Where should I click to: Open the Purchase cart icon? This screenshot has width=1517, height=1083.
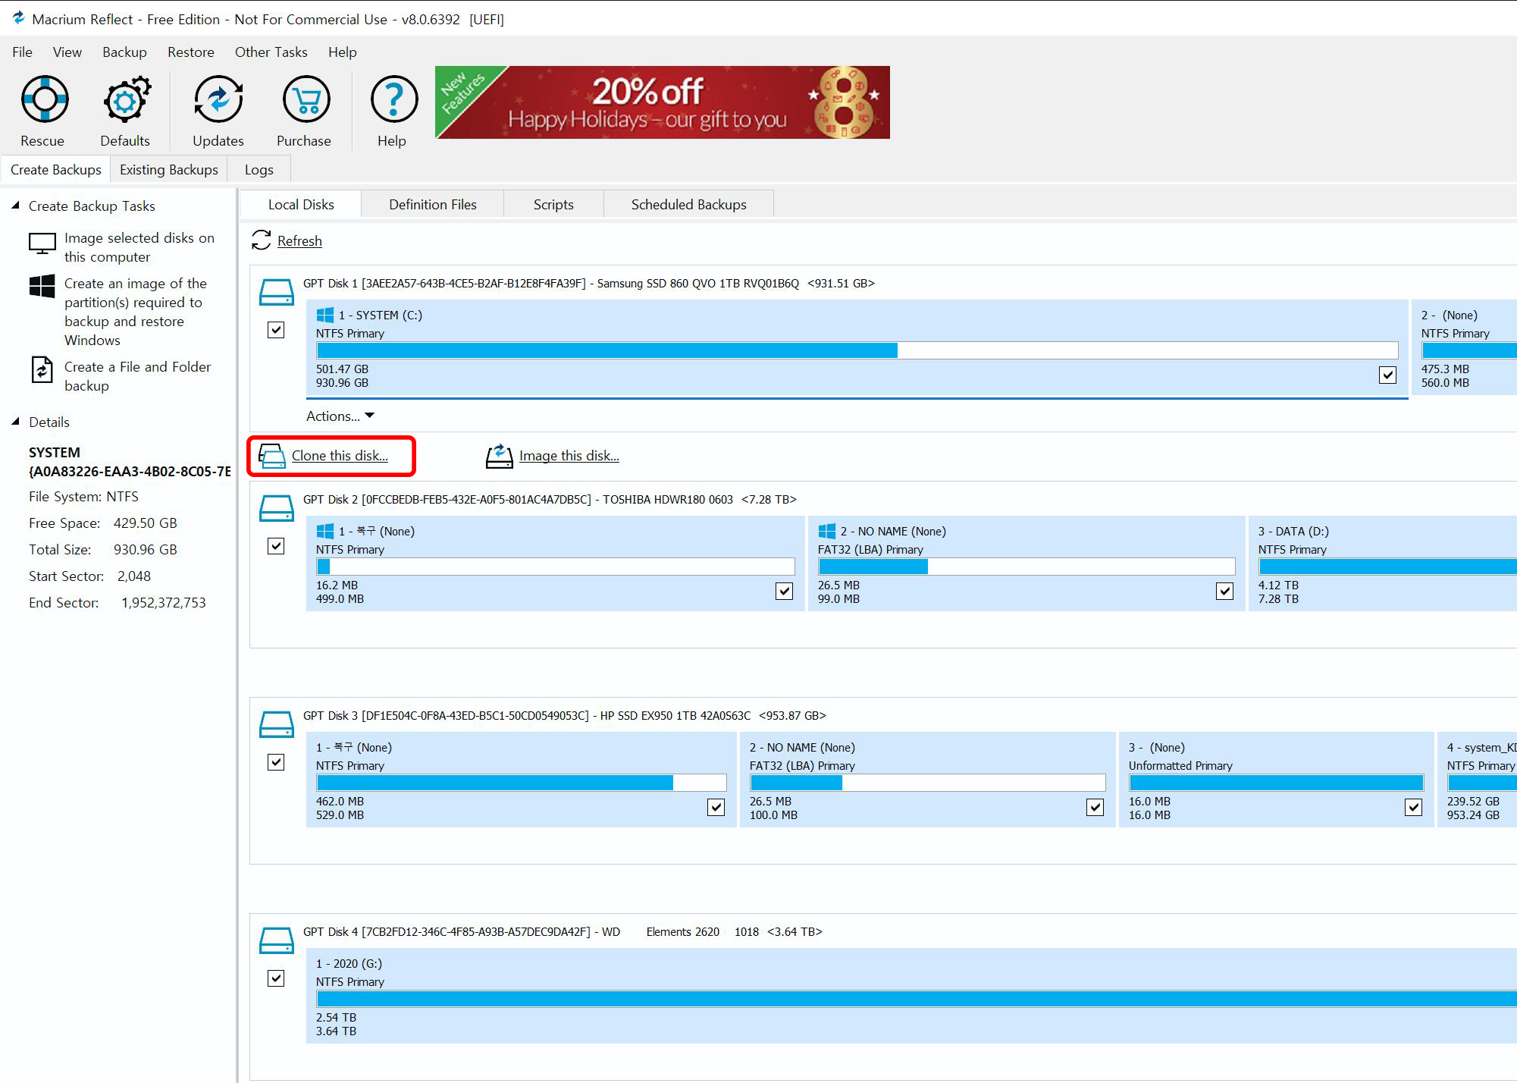pos(305,99)
